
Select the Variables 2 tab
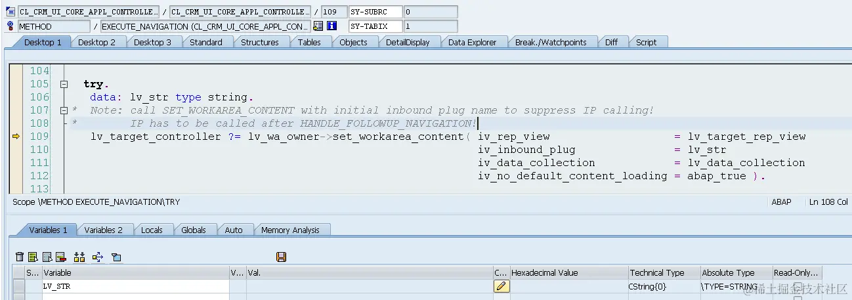tap(104, 230)
